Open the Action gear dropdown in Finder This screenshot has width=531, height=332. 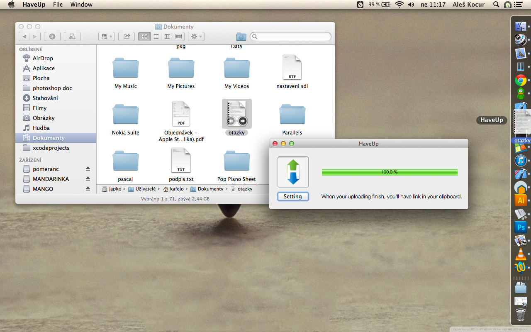(196, 37)
